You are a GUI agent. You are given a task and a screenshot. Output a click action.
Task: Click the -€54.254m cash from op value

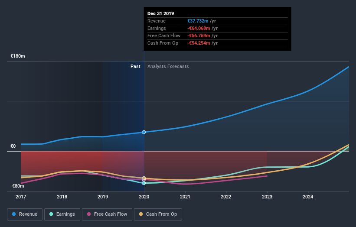(199, 43)
